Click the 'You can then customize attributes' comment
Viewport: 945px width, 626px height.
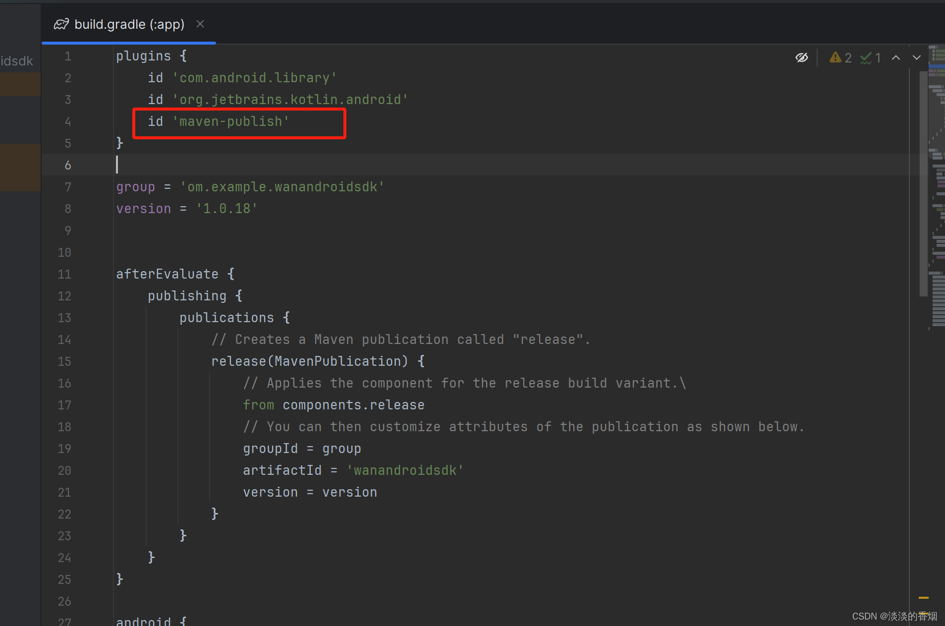pyautogui.click(x=524, y=427)
